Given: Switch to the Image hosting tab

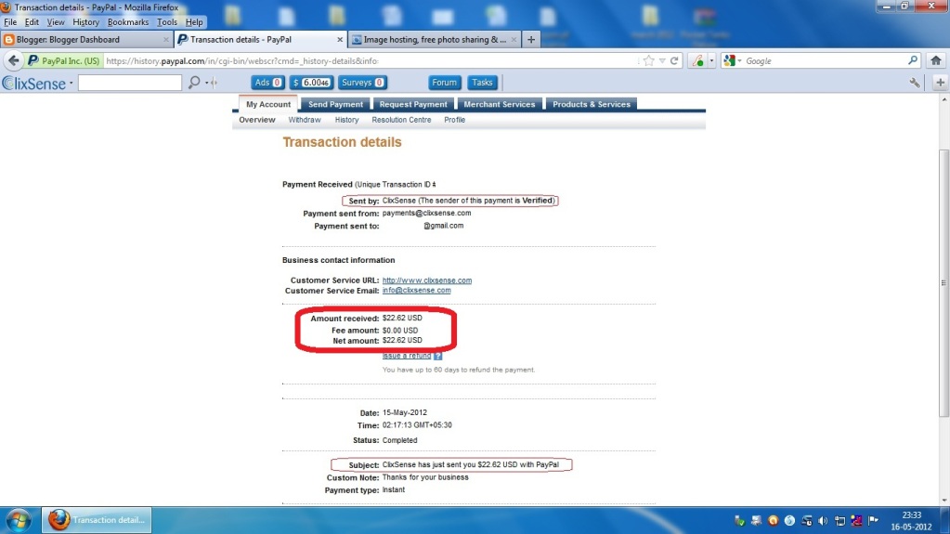Looking at the screenshot, I should (x=434, y=39).
